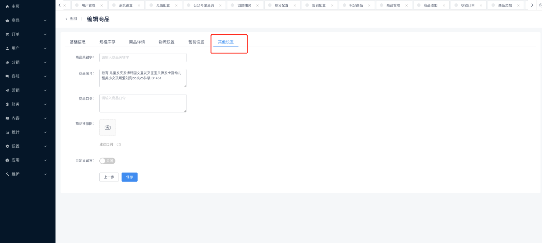Click the 上一步 button
This screenshot has width=542, height=243.
click(109, 177)
